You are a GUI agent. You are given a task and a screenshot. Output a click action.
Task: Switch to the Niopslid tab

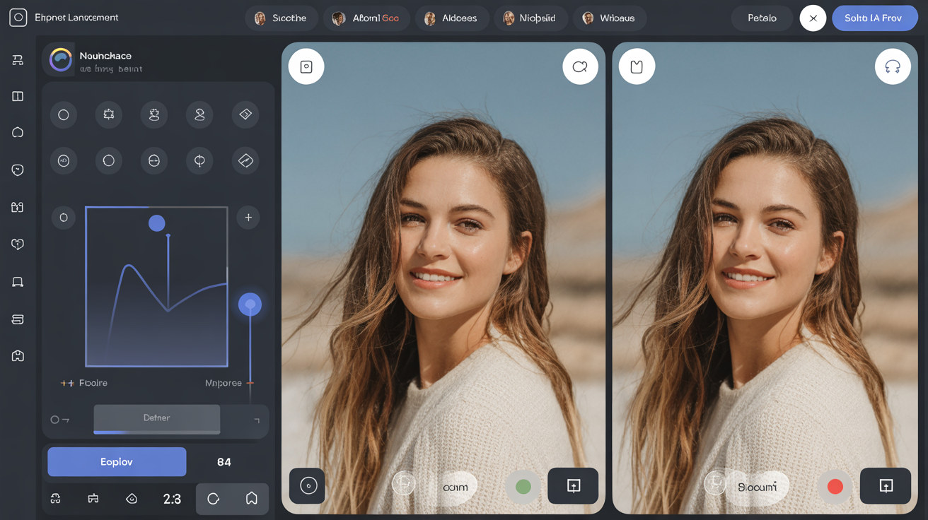click(x=531, y=18)
